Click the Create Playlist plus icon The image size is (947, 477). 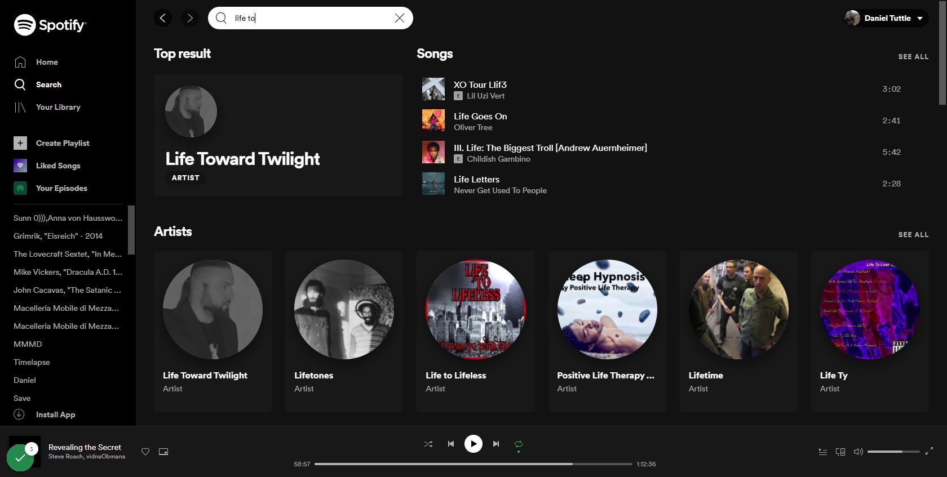point(20,143)
